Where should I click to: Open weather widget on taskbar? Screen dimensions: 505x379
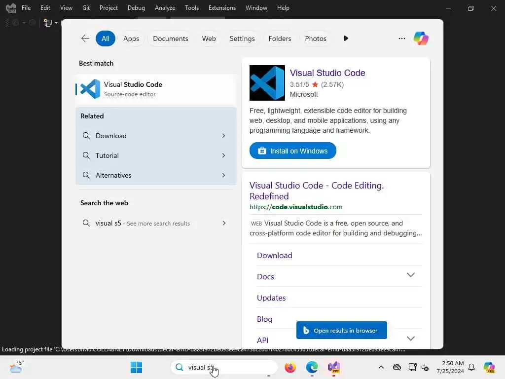16,367
